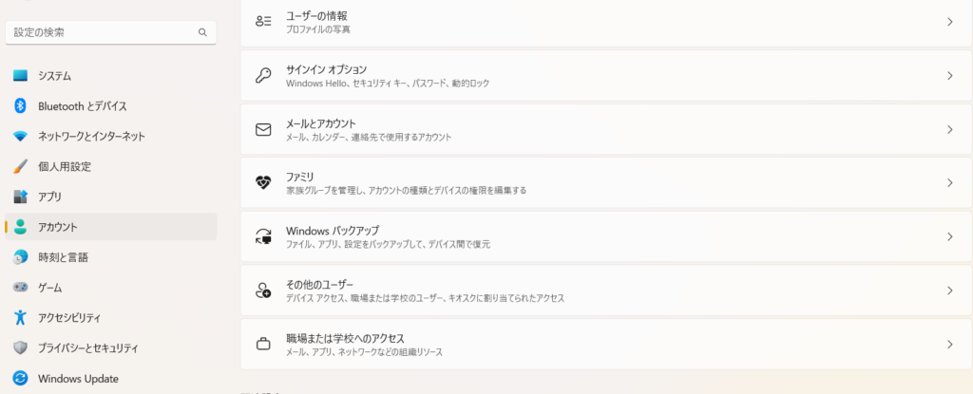This screenshot has width=973, height=394.
Task: Open サインイン オプション chevron arrow
Action: pos(949,76)
